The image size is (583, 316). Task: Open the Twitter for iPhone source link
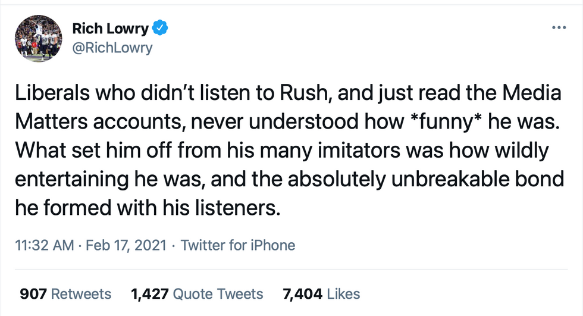(238, 245)
